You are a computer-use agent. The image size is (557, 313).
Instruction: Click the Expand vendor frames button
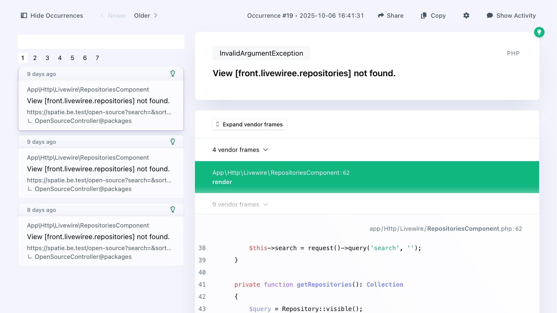point(249,124)
